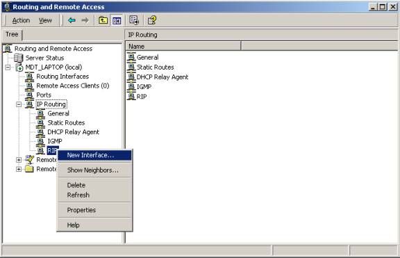
Task: Choose Delete from context menu
Action: click(x=94, y=185)
